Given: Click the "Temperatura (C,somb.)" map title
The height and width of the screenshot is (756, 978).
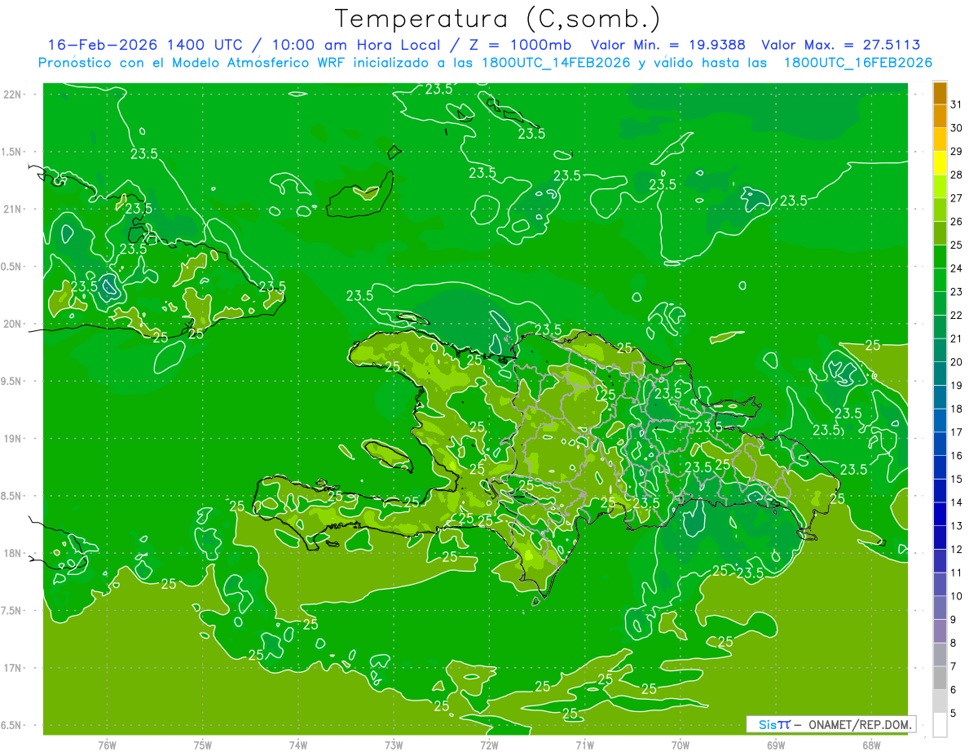Looking at the screenshot, I should 498,19.
